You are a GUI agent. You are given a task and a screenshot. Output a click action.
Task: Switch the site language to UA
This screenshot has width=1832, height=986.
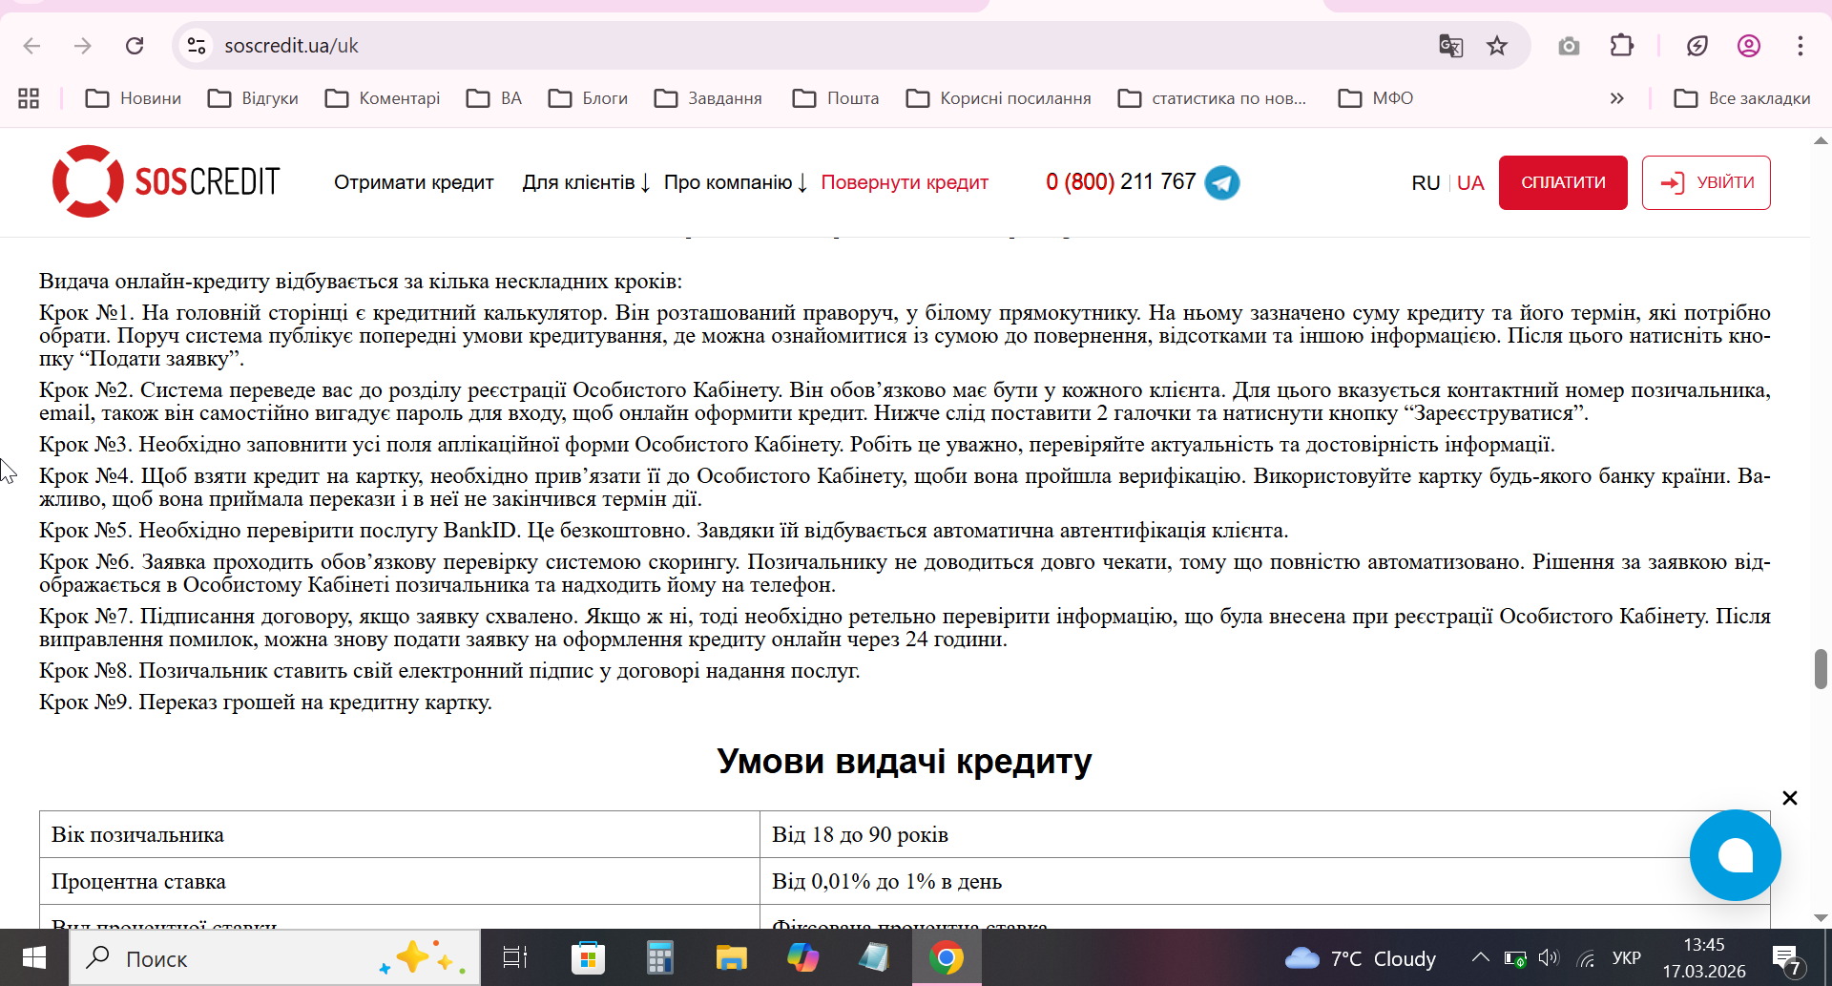point(1470,183)
